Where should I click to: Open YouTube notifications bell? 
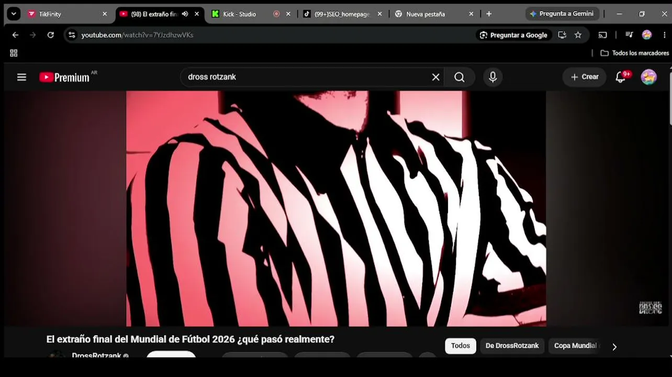click(621, 77)
